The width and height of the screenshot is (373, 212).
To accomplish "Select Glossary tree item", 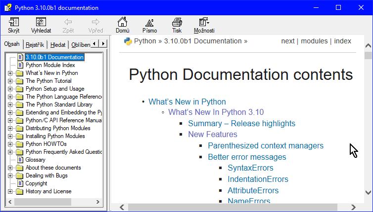I will [35, 160].
